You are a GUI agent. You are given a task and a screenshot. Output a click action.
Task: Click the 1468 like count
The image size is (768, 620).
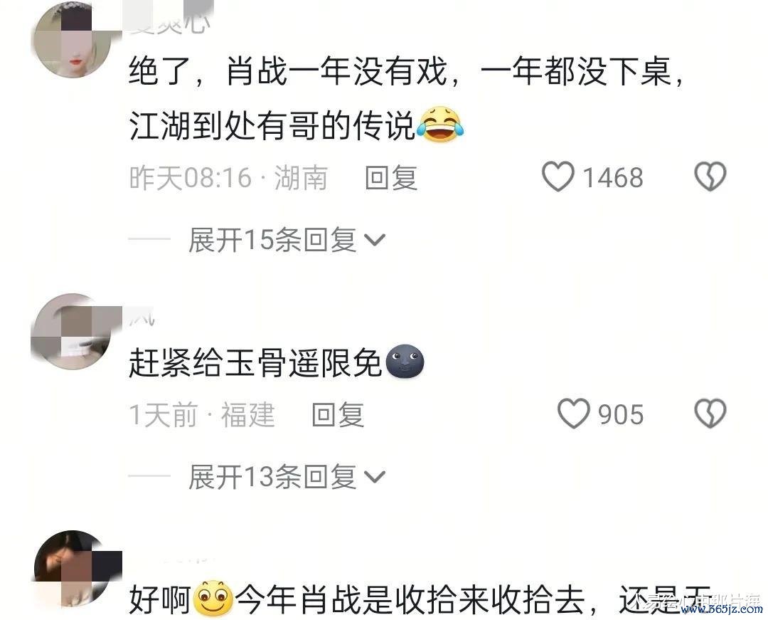pyautogui.click(x=613, y=177)
